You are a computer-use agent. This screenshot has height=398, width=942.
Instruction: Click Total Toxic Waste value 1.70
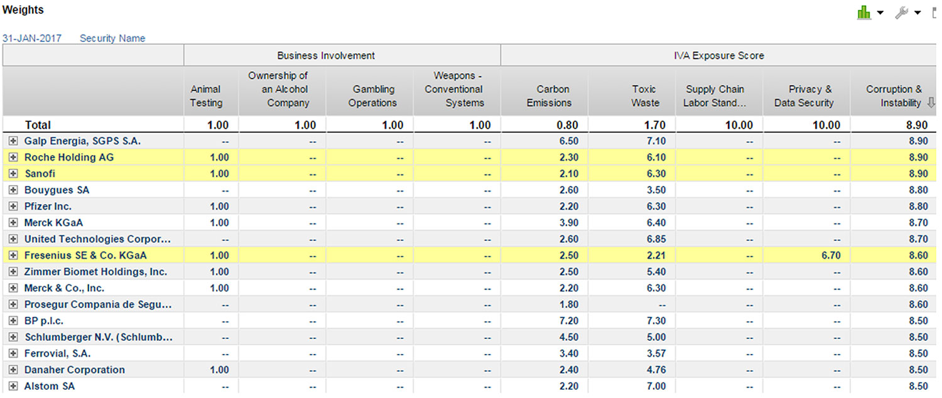(654, 125)
